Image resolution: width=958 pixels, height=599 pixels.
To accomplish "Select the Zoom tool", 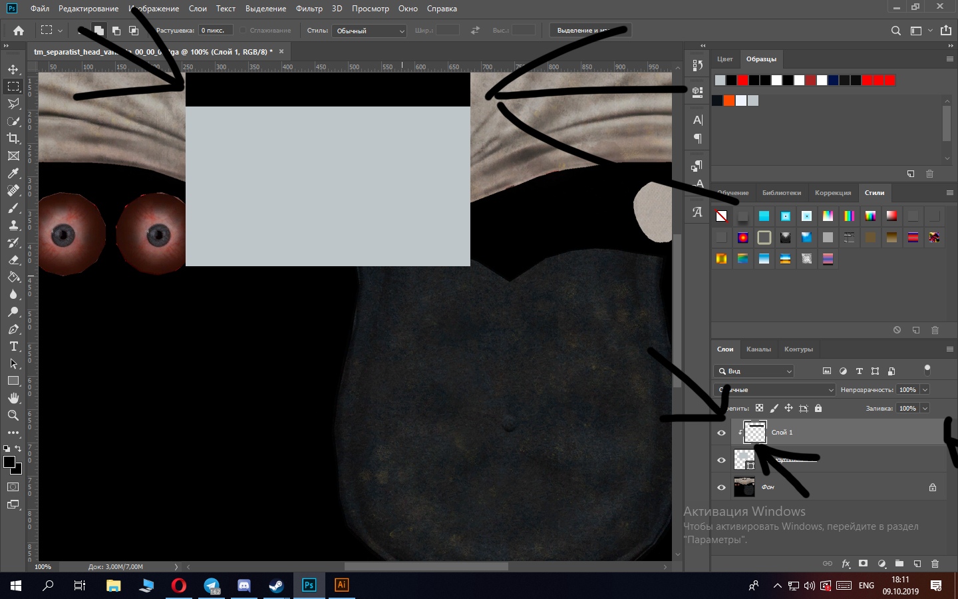I will [13, 415].
